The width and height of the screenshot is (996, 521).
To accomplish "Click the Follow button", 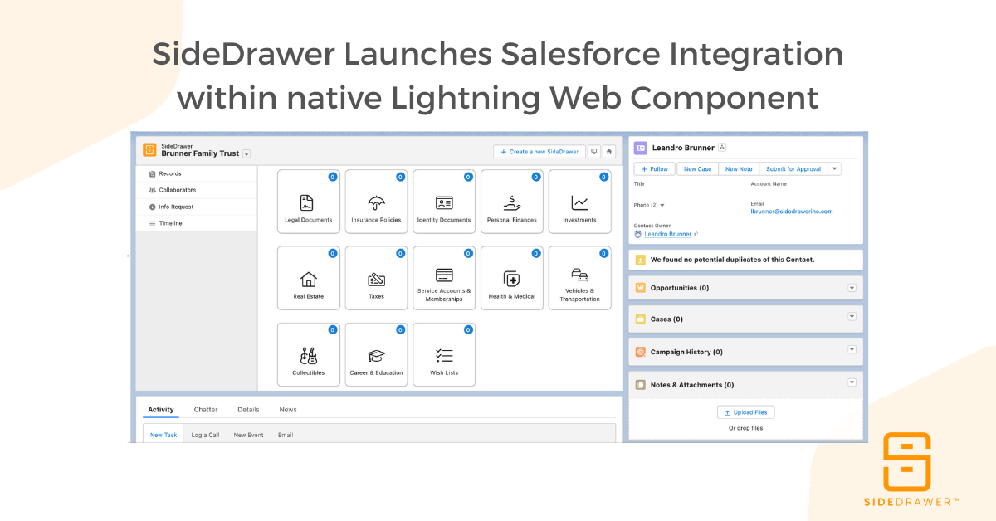I will click(x=654, y=168).
